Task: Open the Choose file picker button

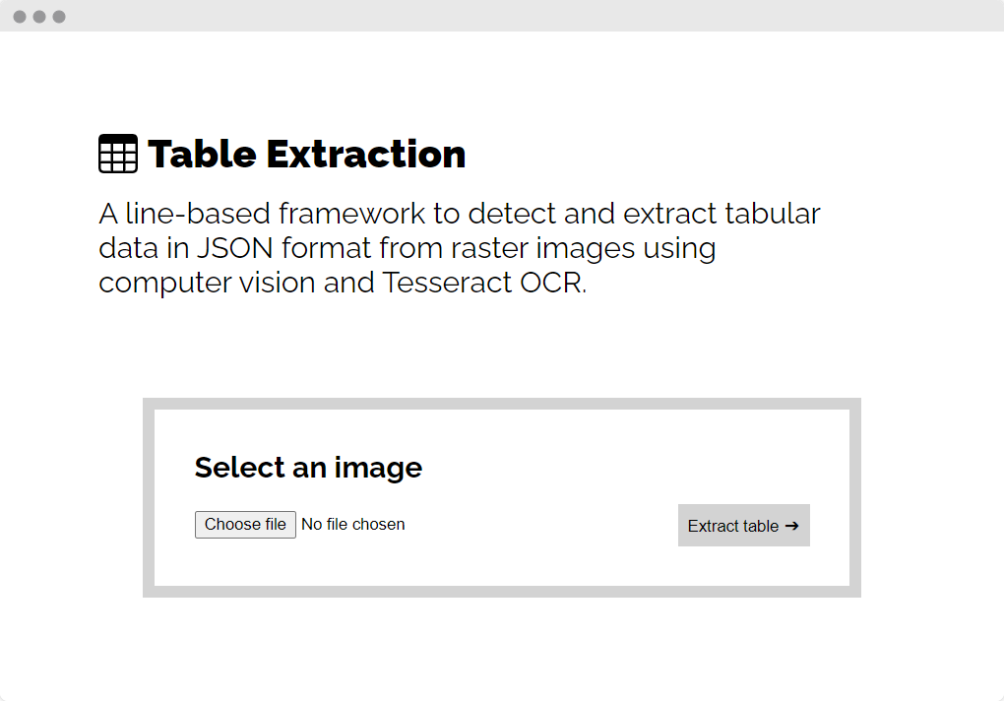Action: point(245,525)
